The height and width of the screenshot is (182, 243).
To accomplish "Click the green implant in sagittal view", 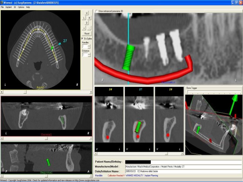I will click(48, 162).
